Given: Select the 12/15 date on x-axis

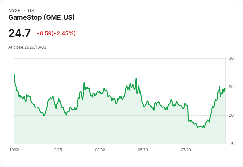Looking at the screenshot, I should 57,150.
